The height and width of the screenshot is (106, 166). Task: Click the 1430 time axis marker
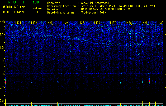pos(160,23)
